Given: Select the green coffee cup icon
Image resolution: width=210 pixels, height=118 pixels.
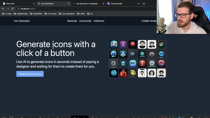Looking at the screenshot, I should click(x=161, y=44).
